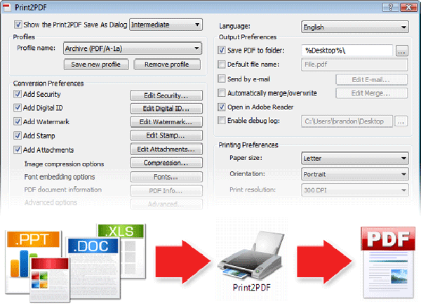Image resolution: width=421 pixels, height=306 pixels.
Task: Click the help question mark button
Action: 391,7
